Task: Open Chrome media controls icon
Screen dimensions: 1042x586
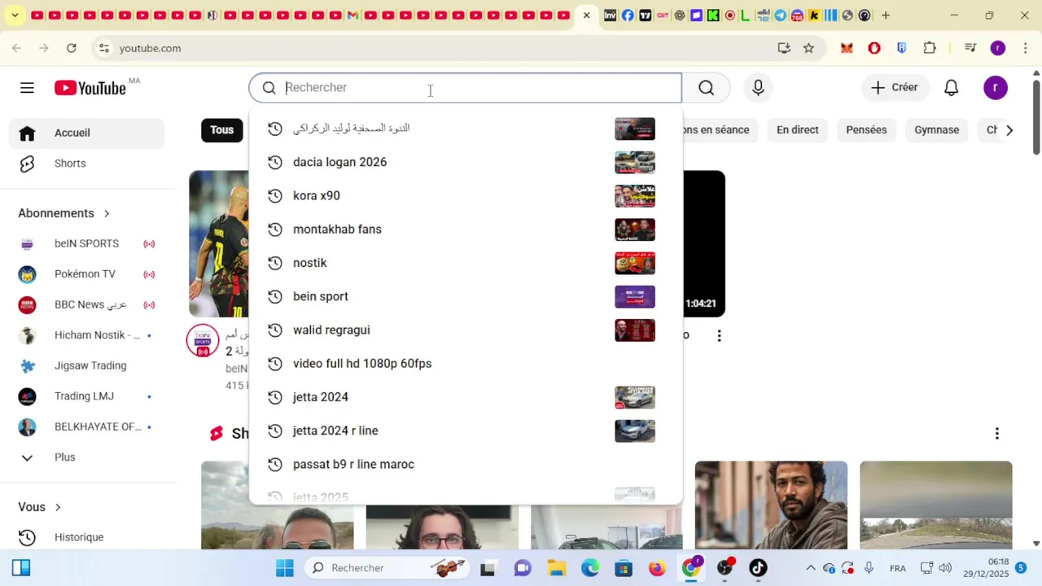Action: (x=970, y=48)
